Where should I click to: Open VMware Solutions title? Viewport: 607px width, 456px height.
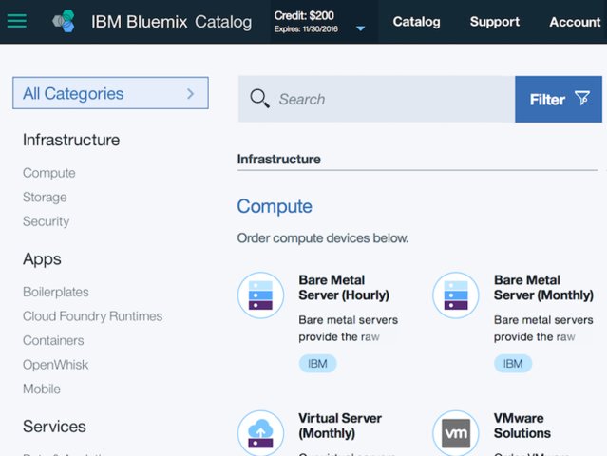point(522,426)
